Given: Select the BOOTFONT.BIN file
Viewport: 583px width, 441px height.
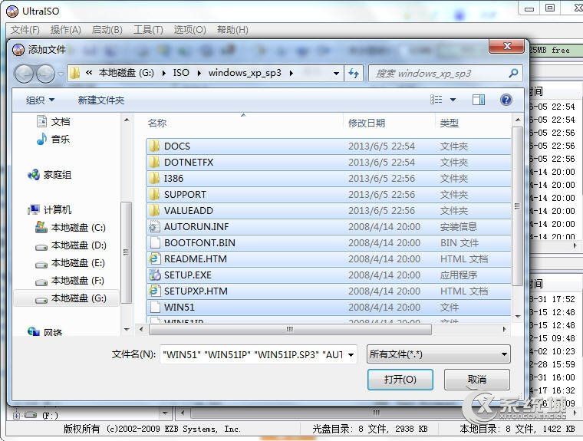Looking at the screenshot, I should pyautogui.click(x=328, y=243).
